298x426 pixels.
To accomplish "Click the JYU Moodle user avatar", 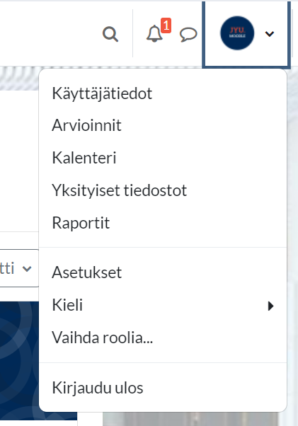I will (237, 33).
